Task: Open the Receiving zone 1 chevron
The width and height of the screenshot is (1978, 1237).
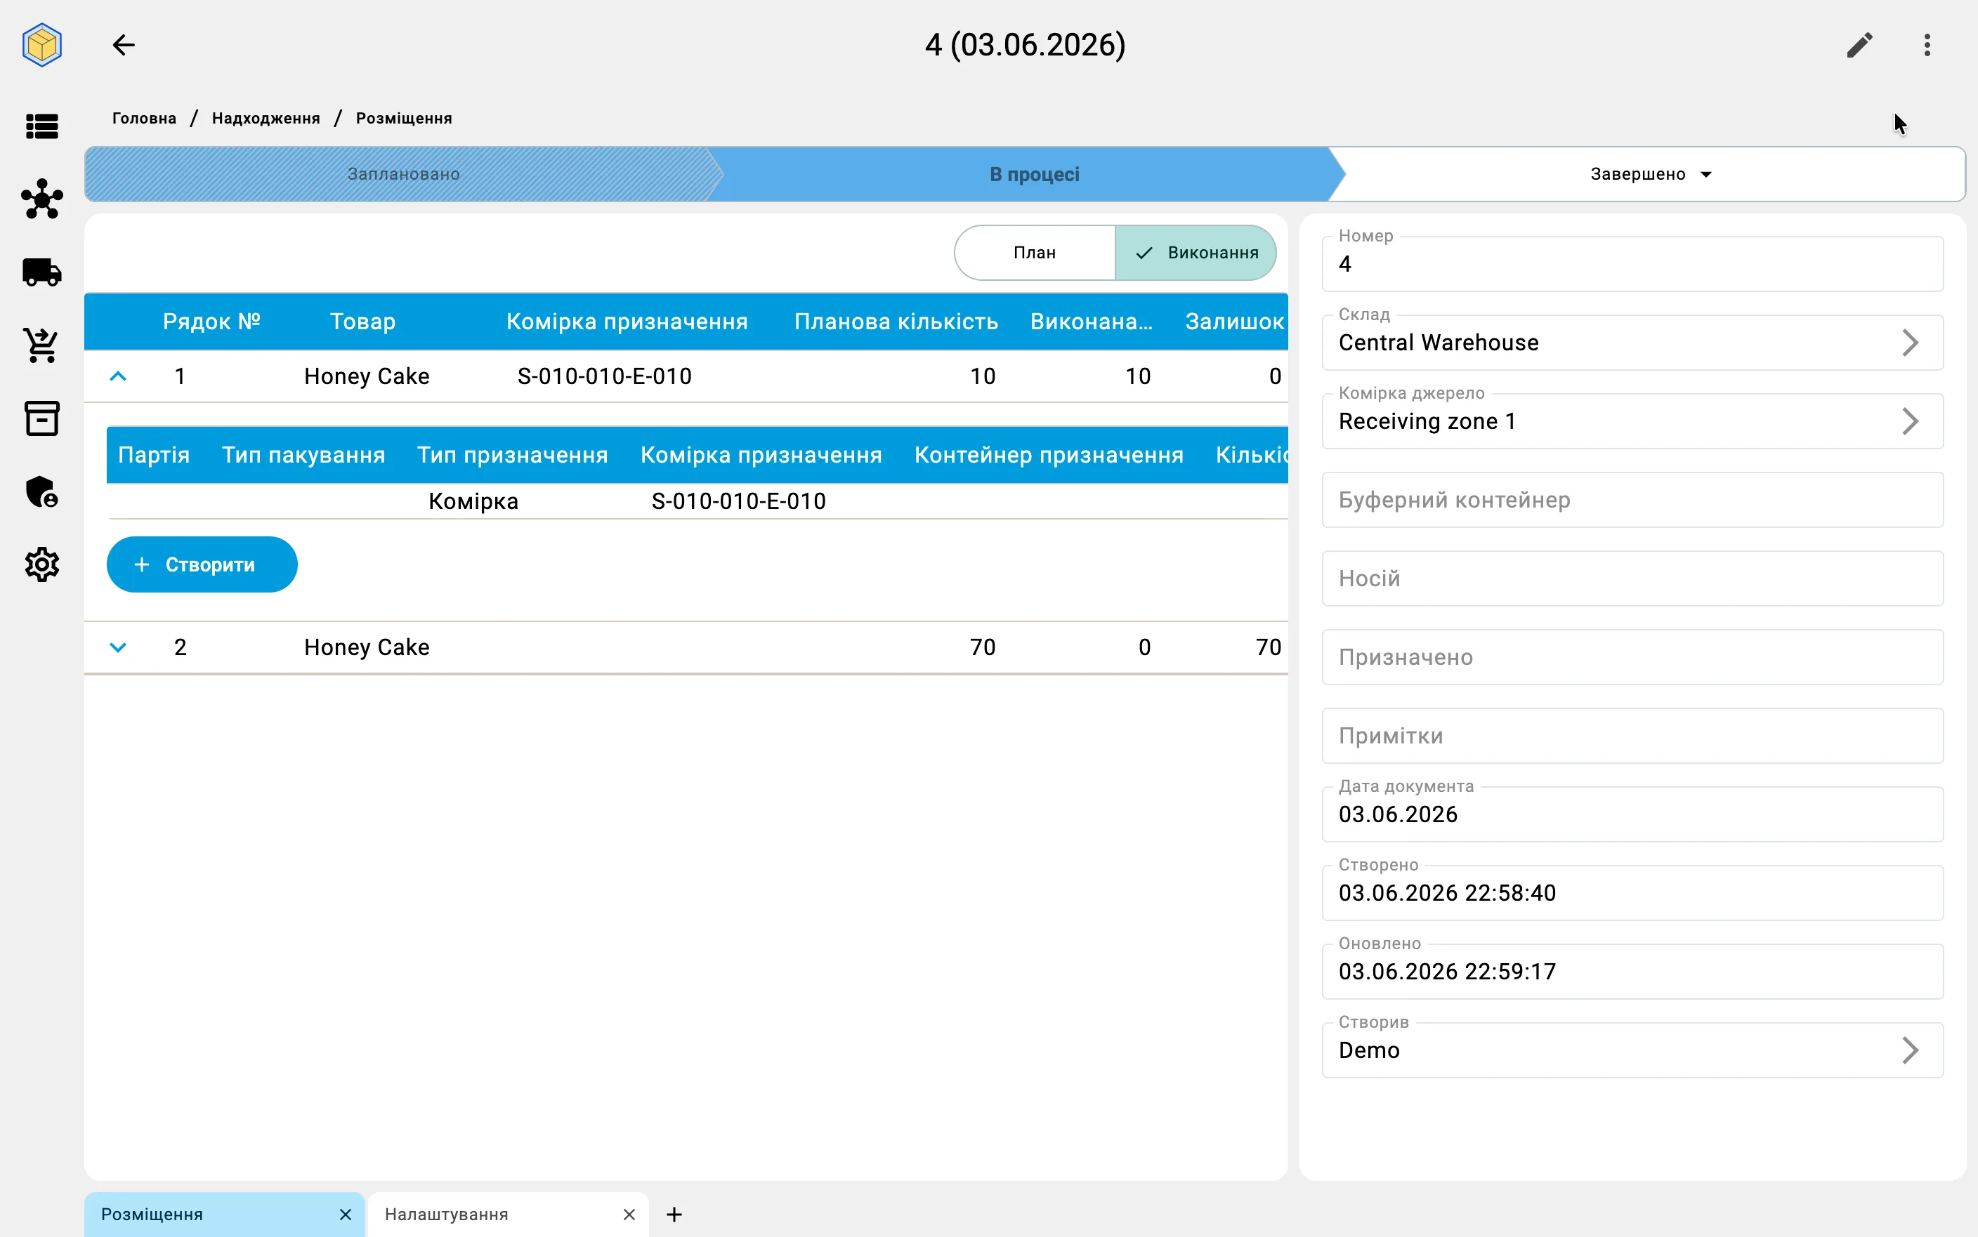Action: pyautogui.click(x=1910, y=421)
